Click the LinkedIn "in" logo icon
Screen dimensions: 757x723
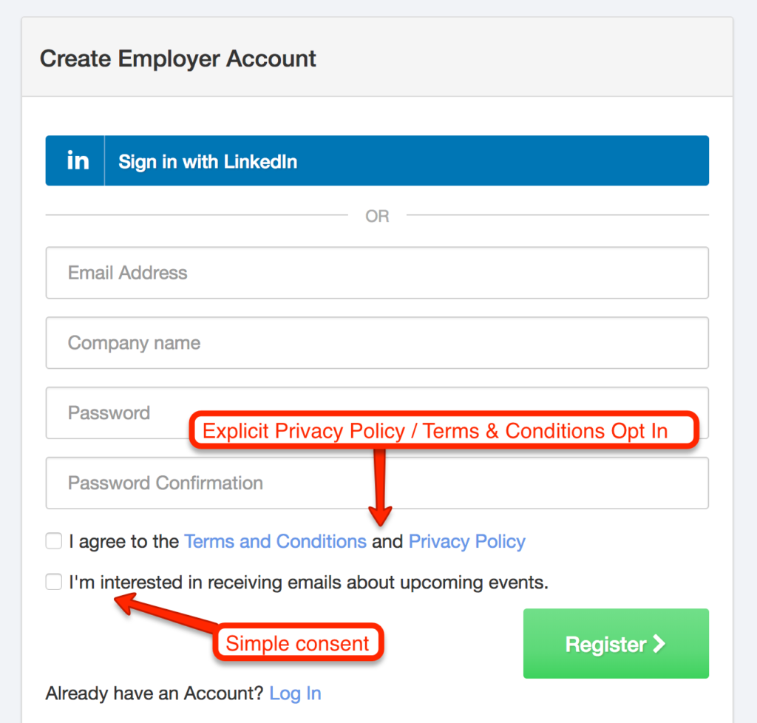click(x=78, y=160)
